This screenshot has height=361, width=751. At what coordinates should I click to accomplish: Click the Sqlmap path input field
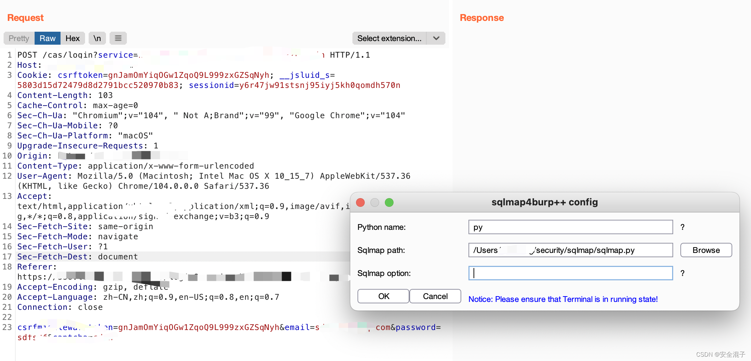pyautogui.click(x=570, y=250)
